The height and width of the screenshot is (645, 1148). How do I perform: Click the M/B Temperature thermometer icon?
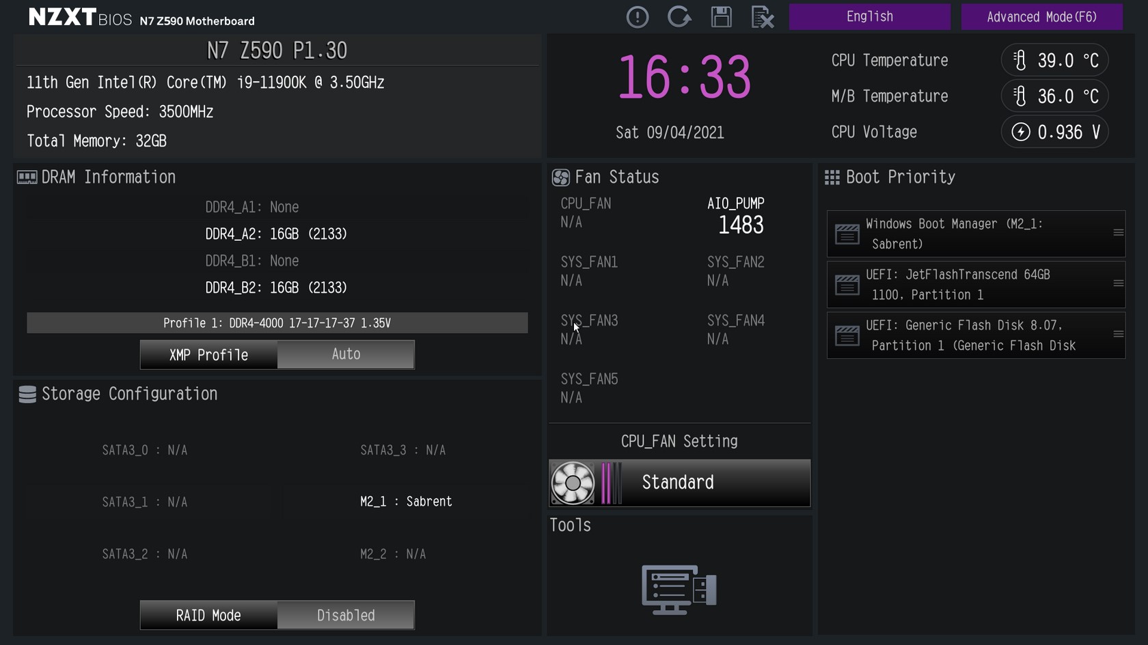click(x=1020, y=96)
